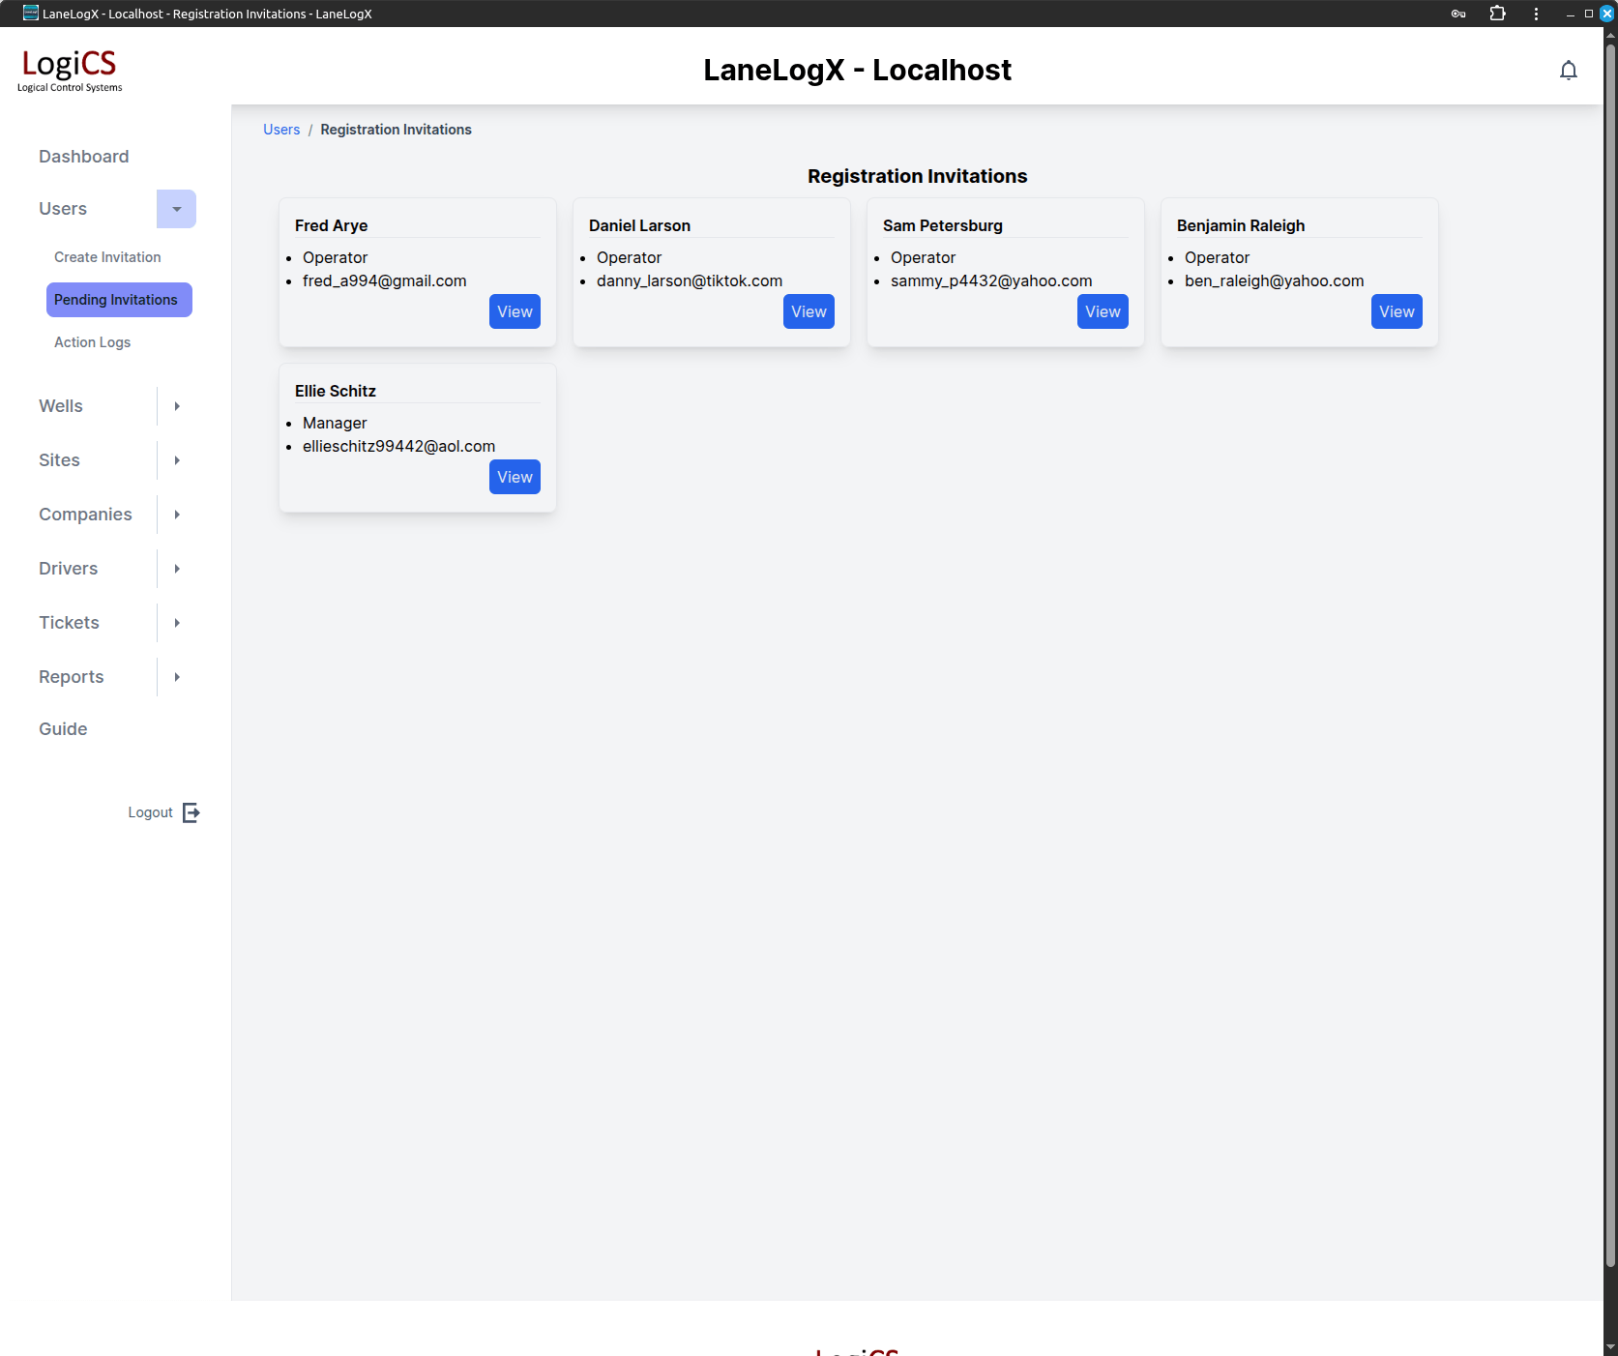Click the password key icon in title bar
This screenshot has width=1618, height=1356.
pyautogui.click(x=1458, y=14)
